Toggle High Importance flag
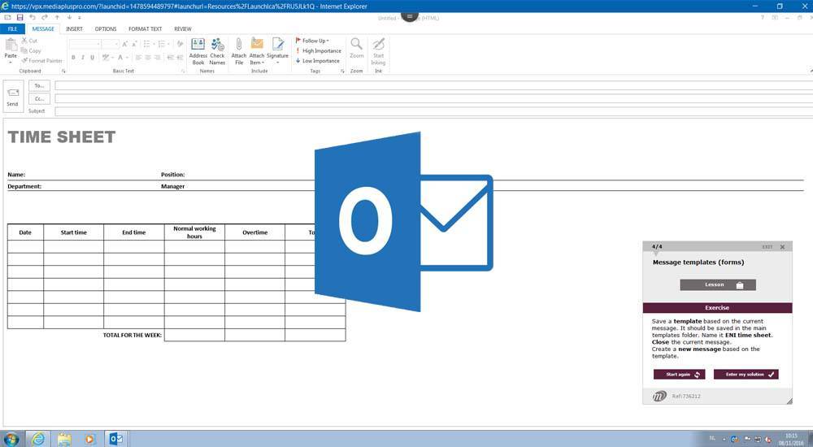The width and height of the screenshot is (813, 447). click(x=318, y=50)
